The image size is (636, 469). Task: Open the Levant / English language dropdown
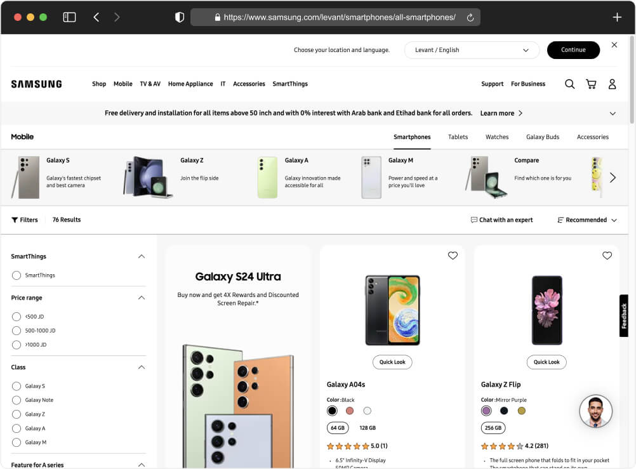coord(472,50)
